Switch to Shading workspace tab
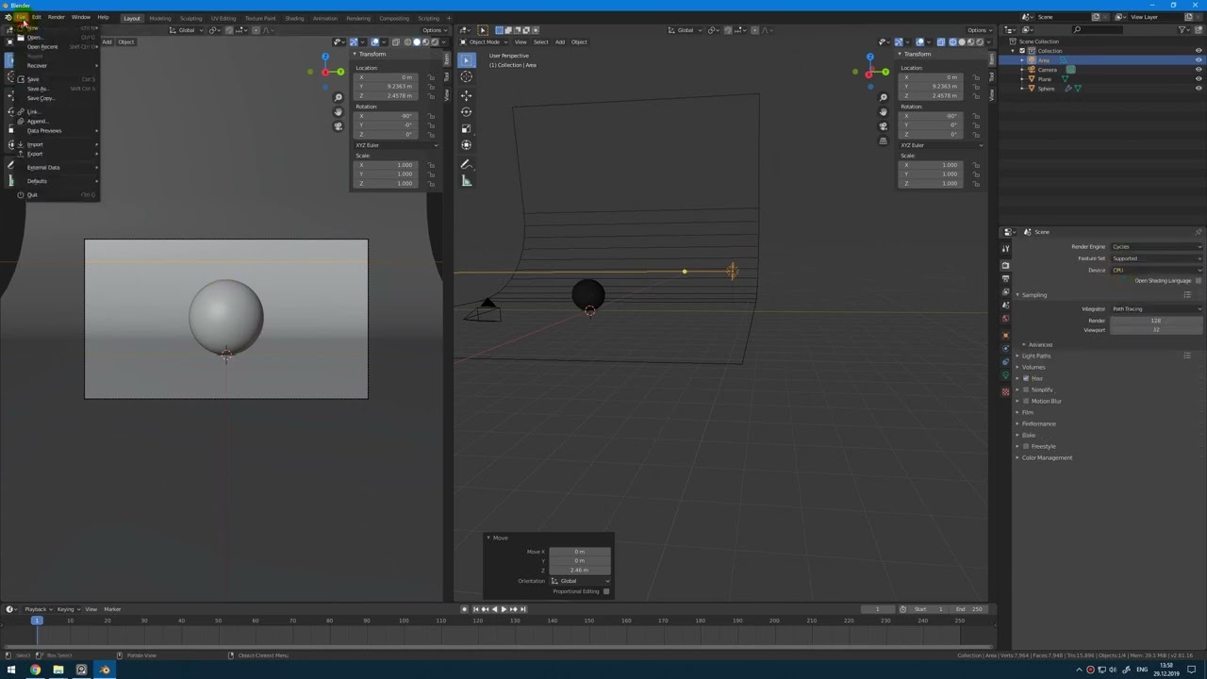 [x=294, y=18]
